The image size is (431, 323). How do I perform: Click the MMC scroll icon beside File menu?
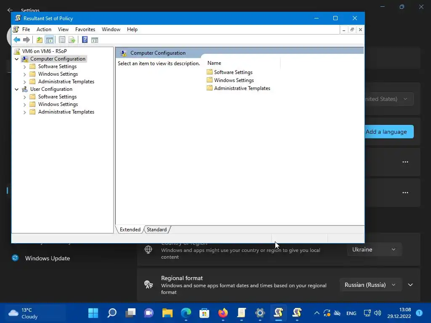coord(16,29)
